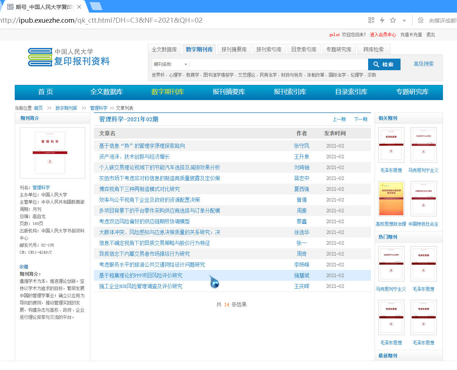This screenshot has height=370, width=457.
Task: Click the paw icon beside the news headline
Action: coord(420,20)
